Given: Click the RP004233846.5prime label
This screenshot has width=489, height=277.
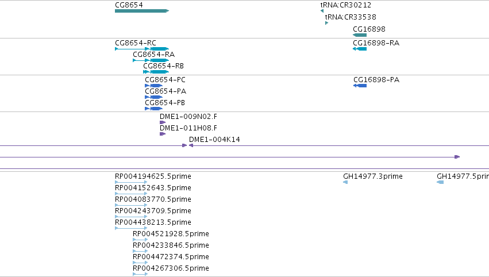Looking at the screenshot, I should (x=171, y=245).
